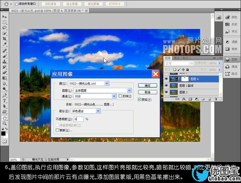Enable the 蒙版 (Mask) checkbox

[57, 130]
